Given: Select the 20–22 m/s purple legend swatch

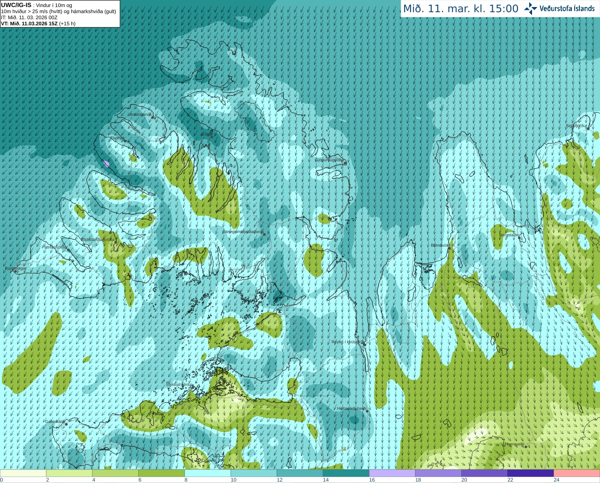Looking at the screenshot, I should [485, 473].
